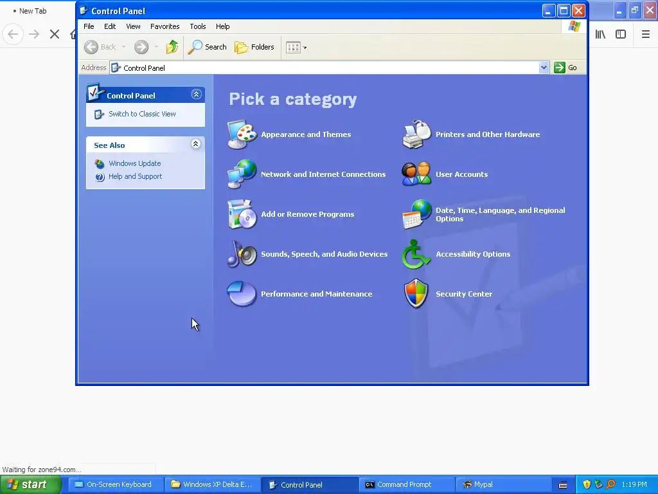Toggle the Folders pane button
The width and height of the screenshot is (658, 494).
click(x=254, y=47)
